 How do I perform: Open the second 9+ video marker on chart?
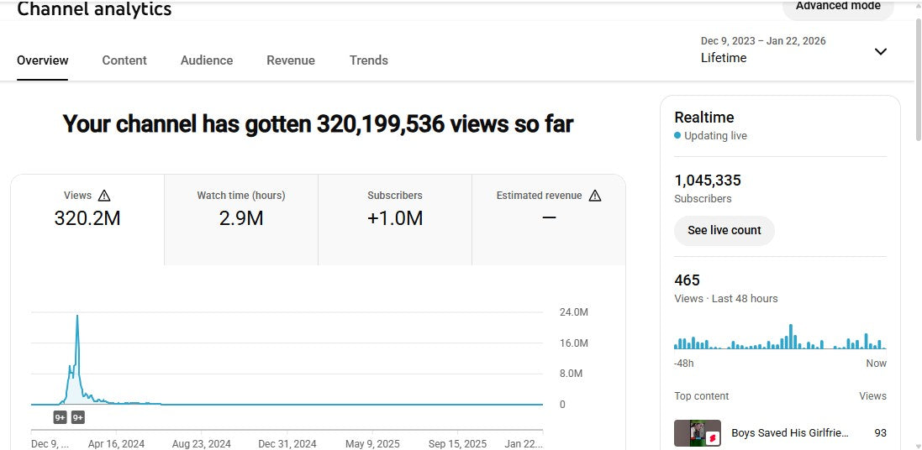[77, 417]
